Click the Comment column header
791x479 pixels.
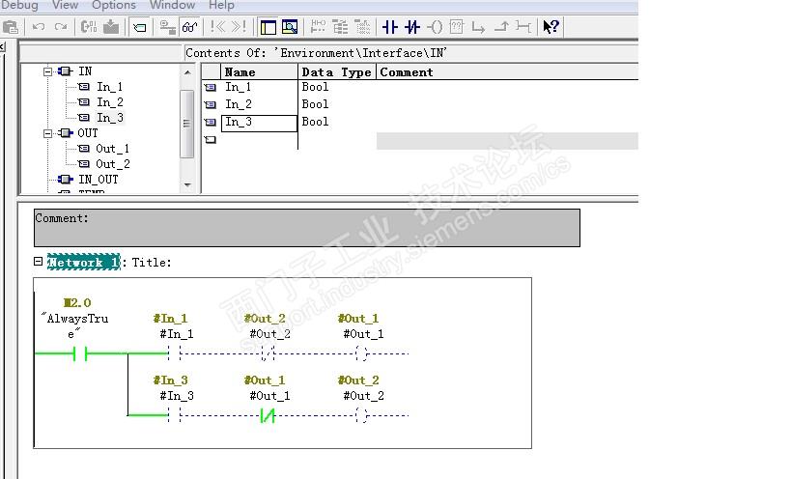(x=507, y=72)
